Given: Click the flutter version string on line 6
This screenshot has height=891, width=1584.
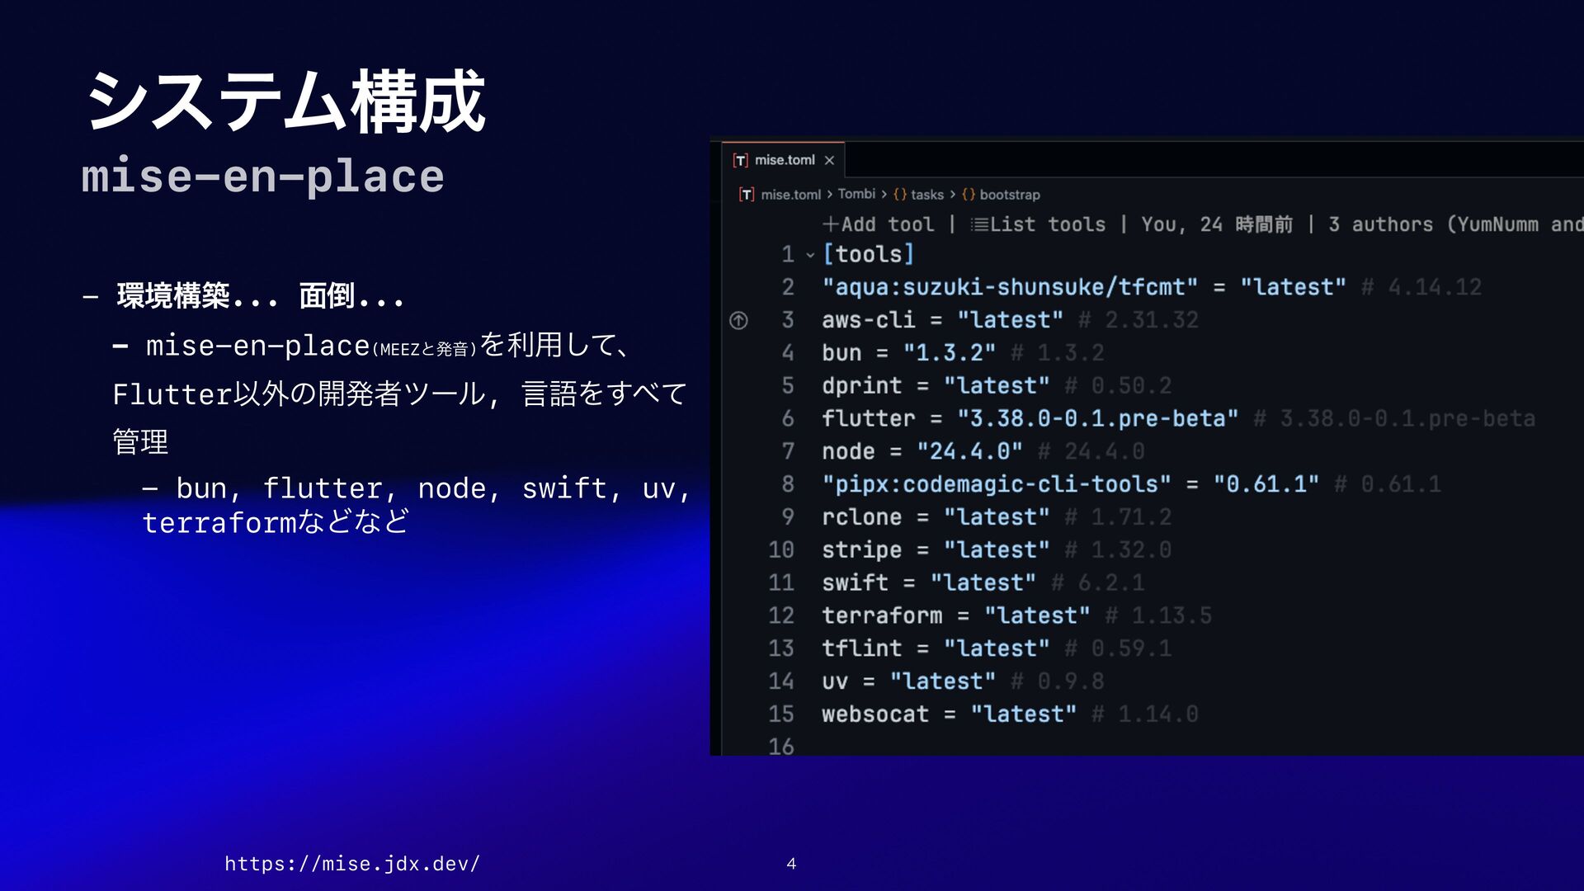Looking at the screenshot, I should (x=1097, y=418).
